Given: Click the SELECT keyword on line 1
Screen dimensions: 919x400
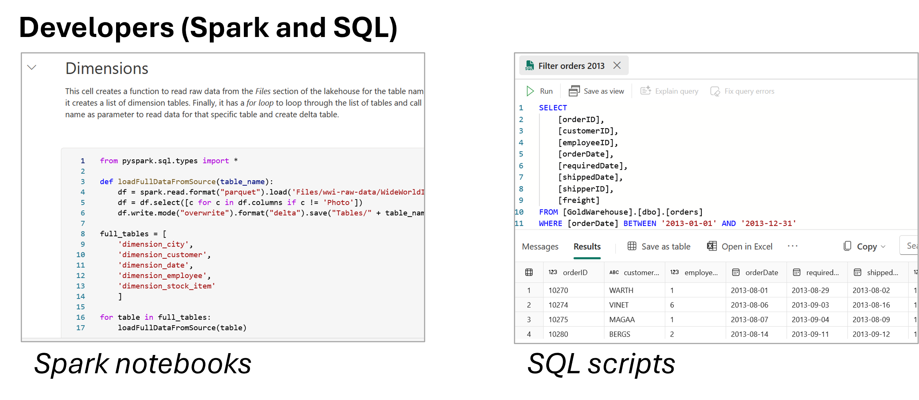Looking at the screenshot, I should [553, 108].
